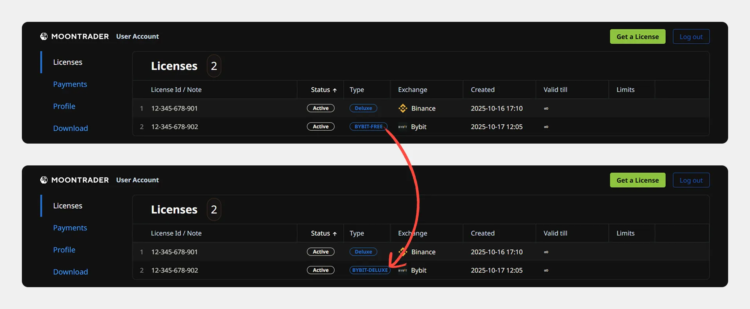Click the Active badge next to BYBIT-DELUXE
The image size is (750, 309).
click(x=320, y=270)
